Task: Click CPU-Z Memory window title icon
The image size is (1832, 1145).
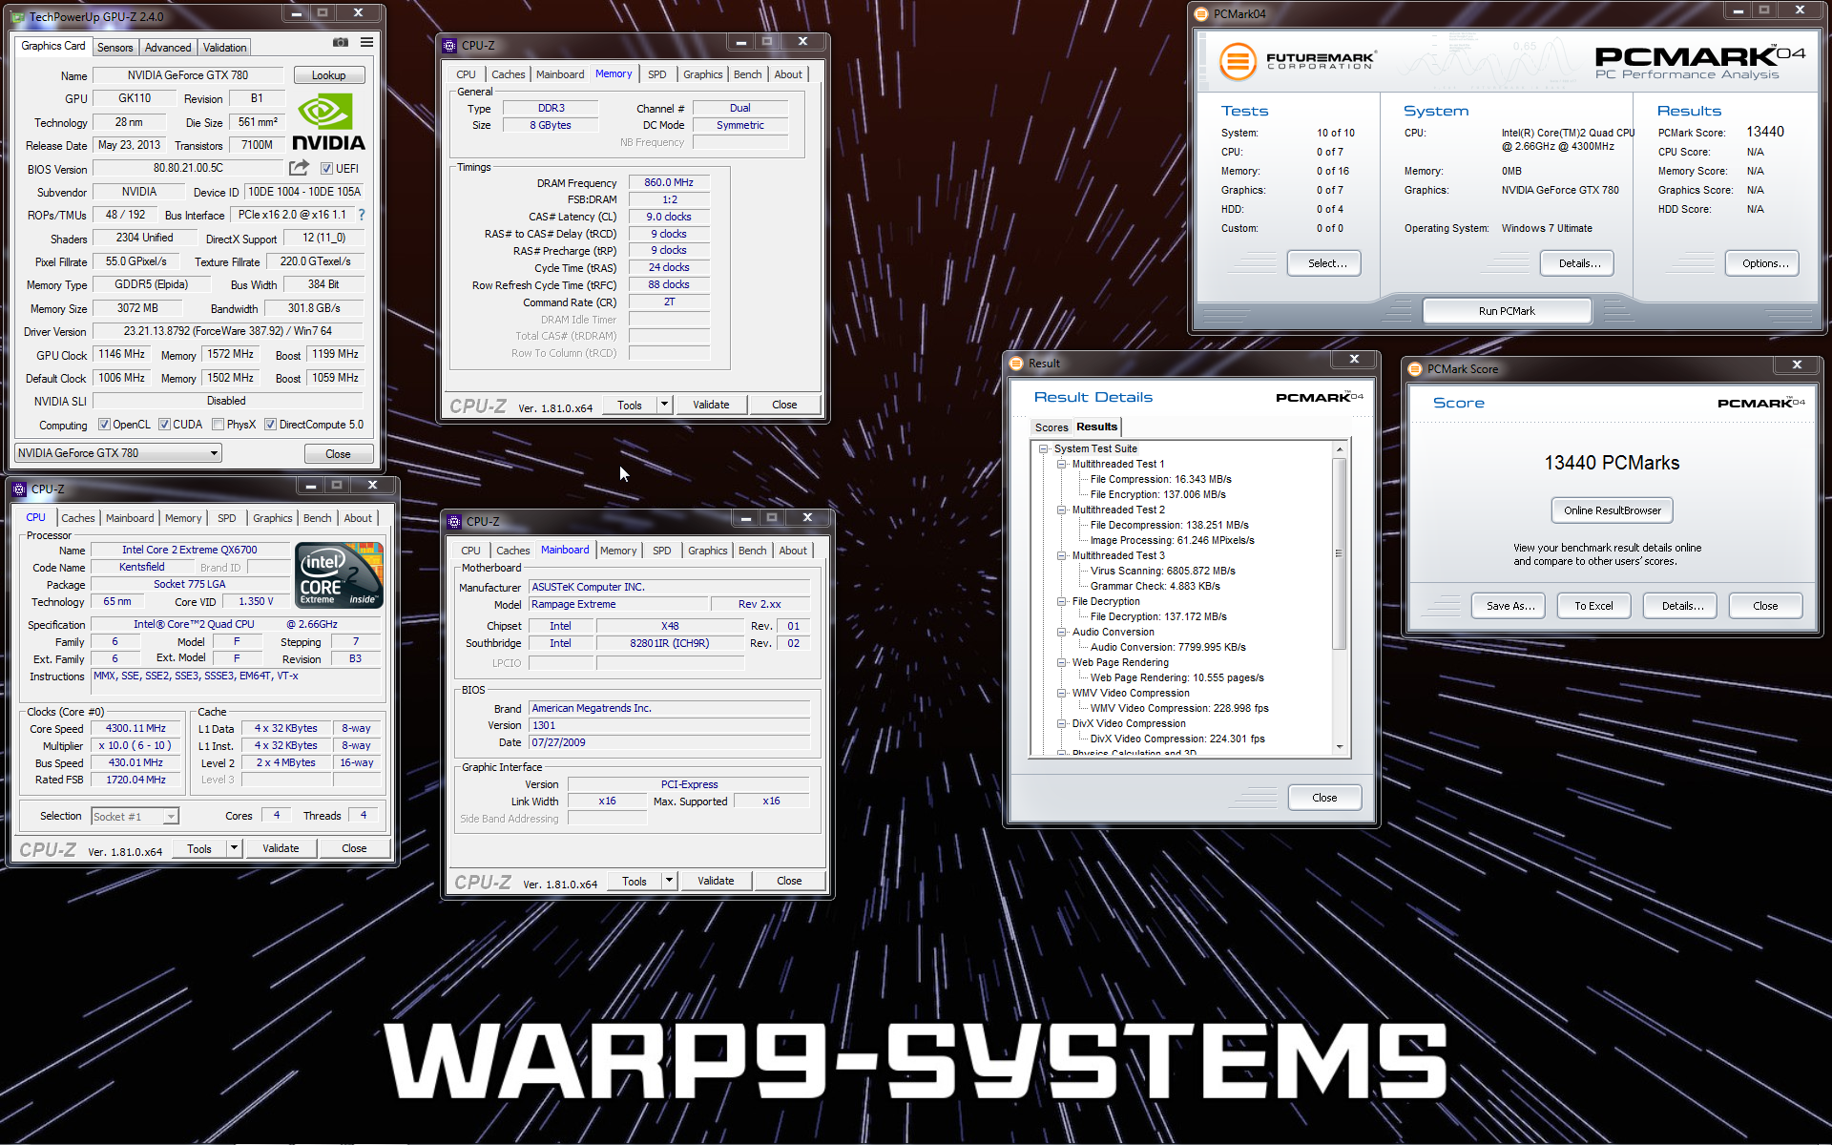Action: [x=449, y=45]
